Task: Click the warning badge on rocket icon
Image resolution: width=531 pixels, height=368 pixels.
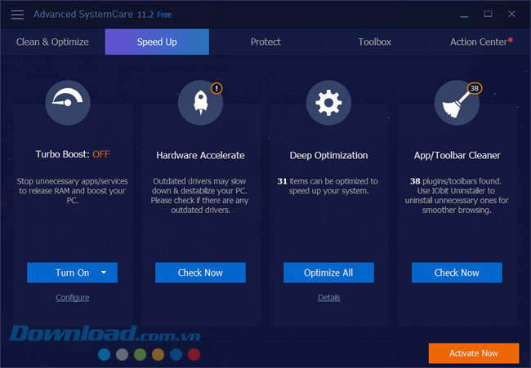Action: 216,88
